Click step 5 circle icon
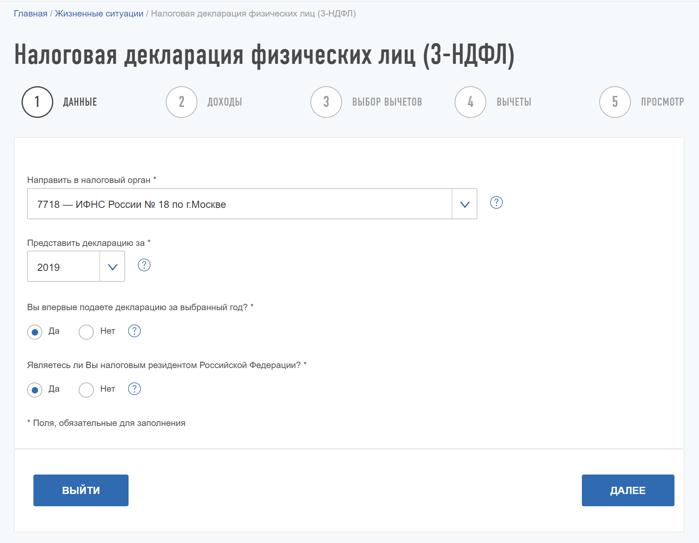The image size is (699, 543). (615, 102)
